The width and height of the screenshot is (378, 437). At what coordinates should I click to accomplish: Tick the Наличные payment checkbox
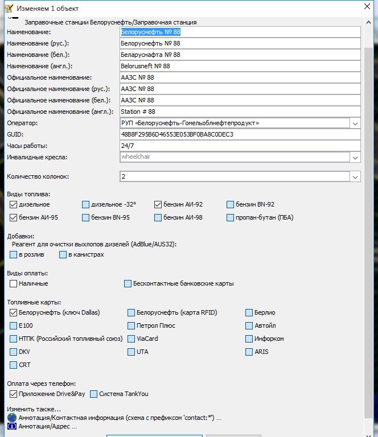click(x=14, y=283)
